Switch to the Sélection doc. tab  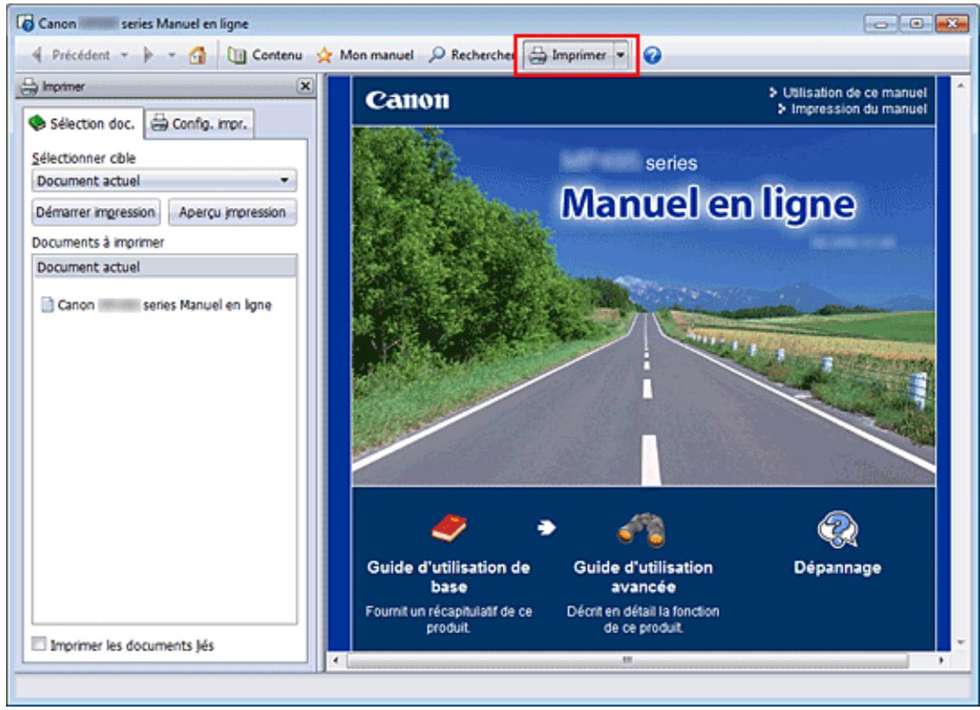point(83,123)
